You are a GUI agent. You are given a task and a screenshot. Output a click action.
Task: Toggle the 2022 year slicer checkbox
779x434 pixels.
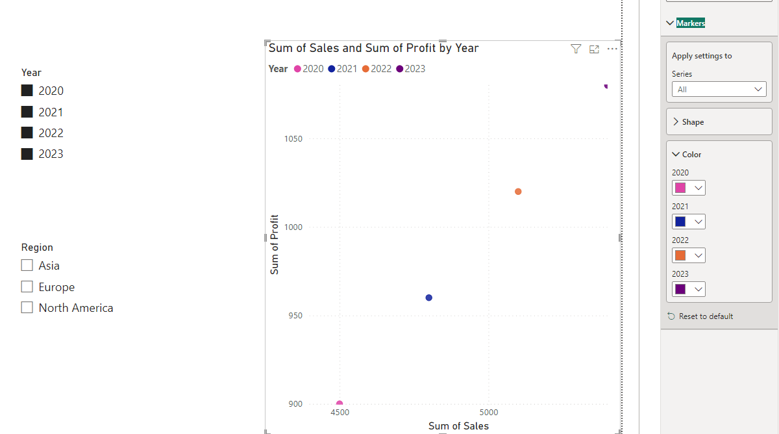pyautogui.click(x=27, y=133)
